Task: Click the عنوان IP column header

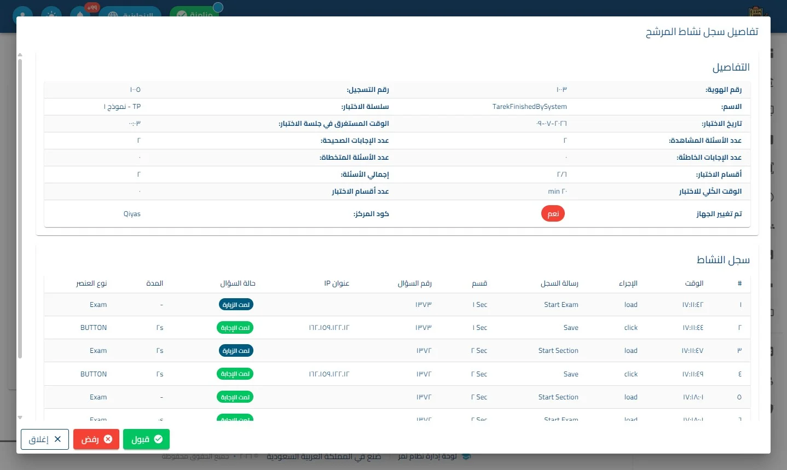Action: click(337, 283)
